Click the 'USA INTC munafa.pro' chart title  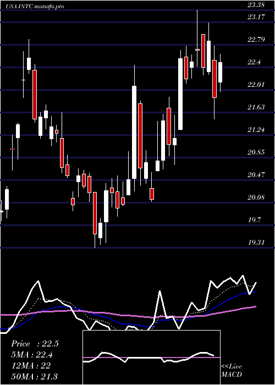[36, 6]
